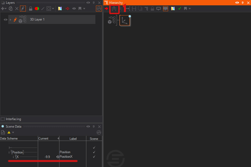This screenshot has height=167, width=251.
Task: Hide 3D Layer 1 using eye icon
Action: pos(5,20)
